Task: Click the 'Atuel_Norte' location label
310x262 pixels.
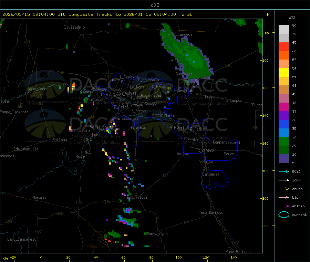Action: [x=164, y=116]
